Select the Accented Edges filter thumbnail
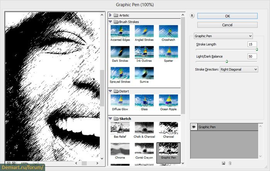270x171 pixels. pyautogui.click(x=120, y=32)
